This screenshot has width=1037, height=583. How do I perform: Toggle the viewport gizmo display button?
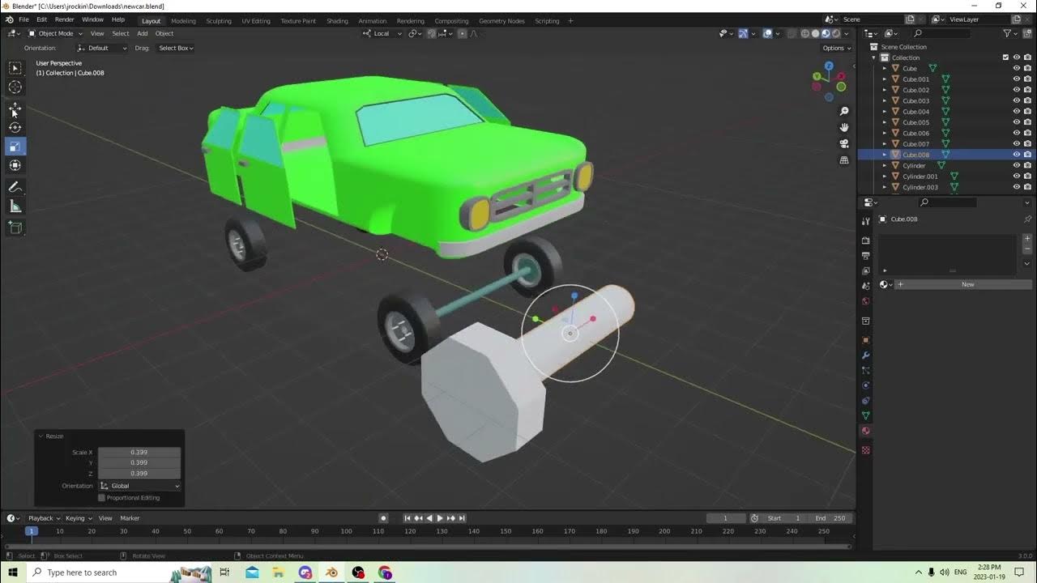743,33
